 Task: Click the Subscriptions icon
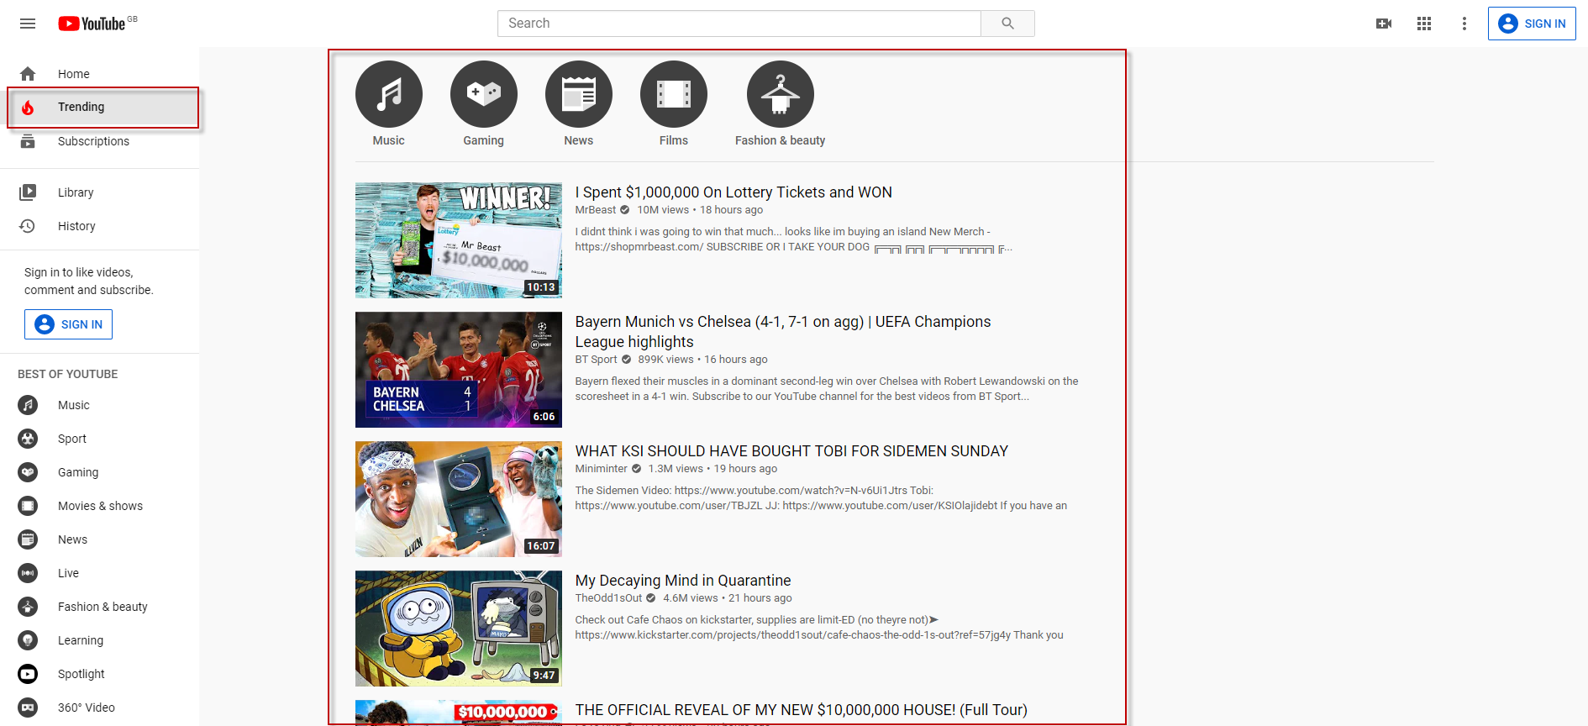coord(28,141)
